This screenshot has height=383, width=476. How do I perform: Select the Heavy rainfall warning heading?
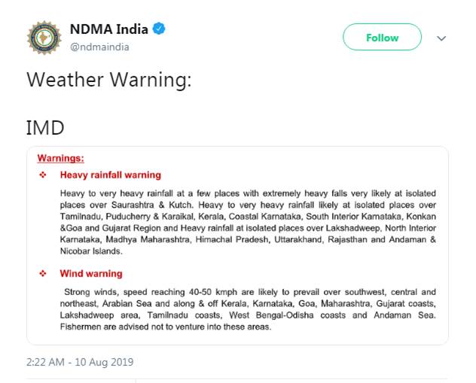pyautogui.click(x=111, y=175)
